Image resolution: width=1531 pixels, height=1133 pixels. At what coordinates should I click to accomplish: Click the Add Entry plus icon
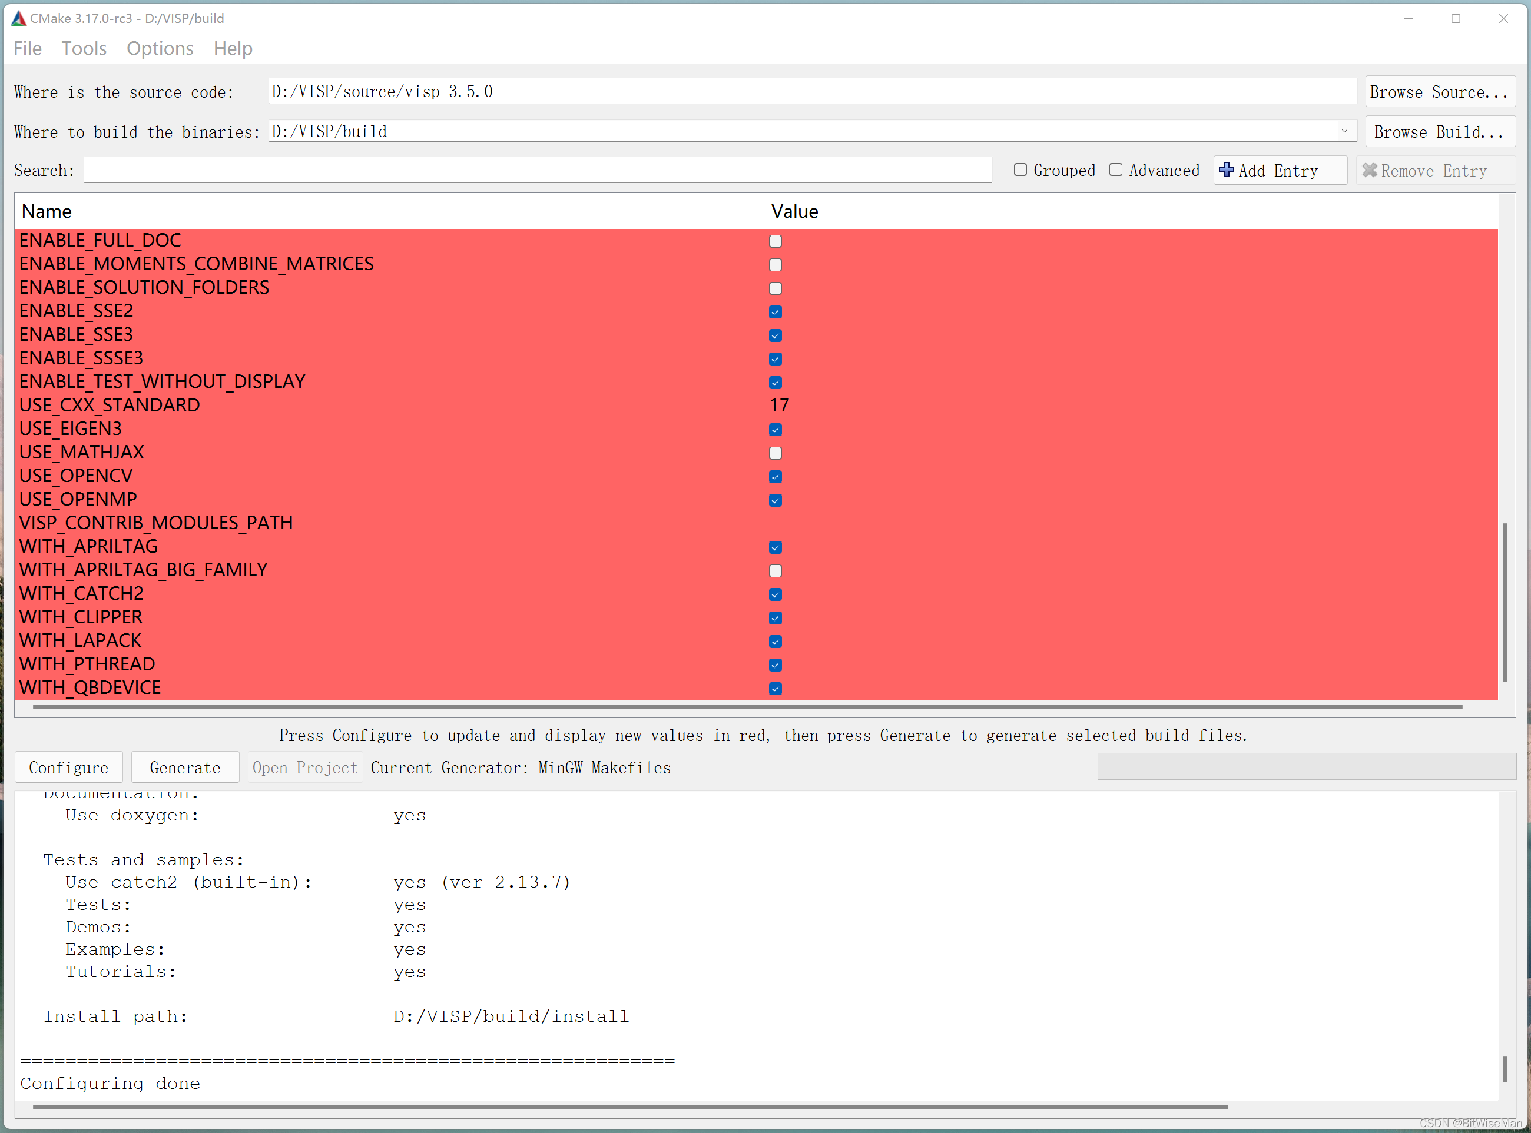click(x=1227, y=170)
